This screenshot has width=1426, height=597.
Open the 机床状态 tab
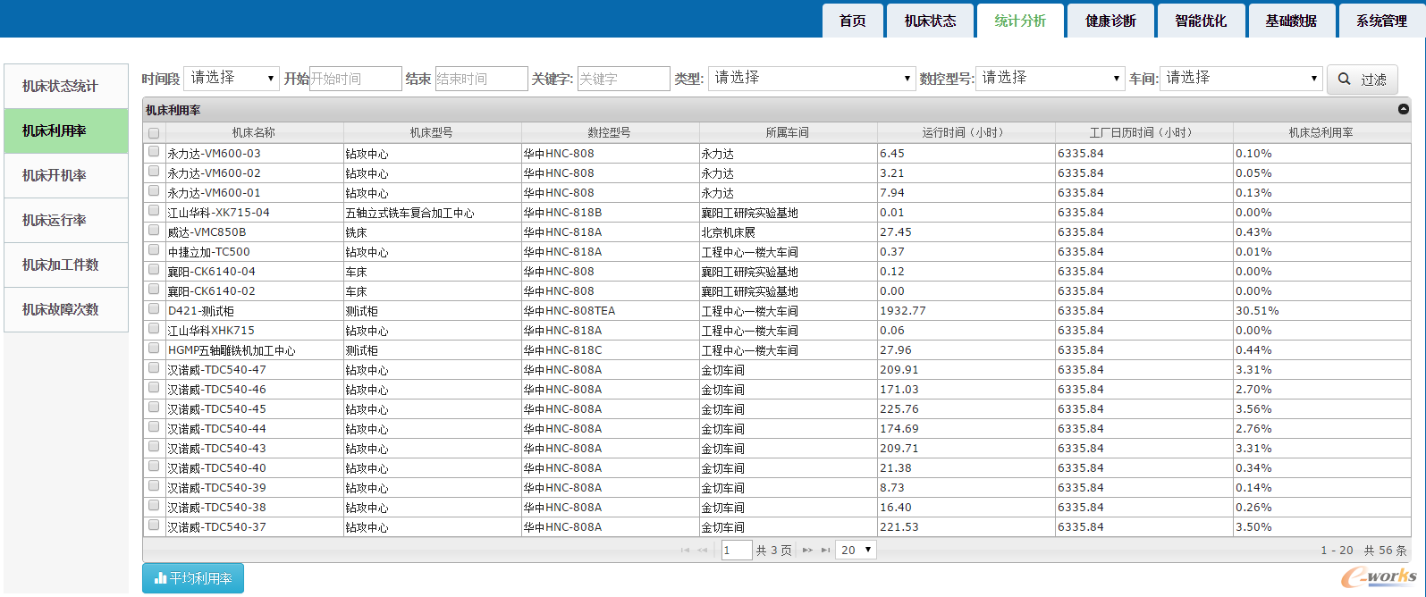point(930,21)
